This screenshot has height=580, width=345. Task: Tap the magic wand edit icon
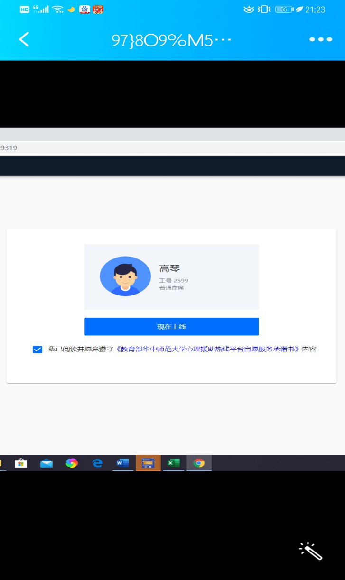pos(311,551)
